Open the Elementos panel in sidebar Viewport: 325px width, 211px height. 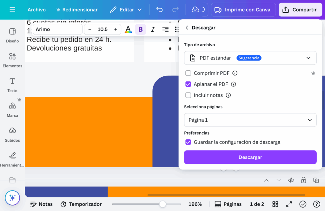pos(12,60)
